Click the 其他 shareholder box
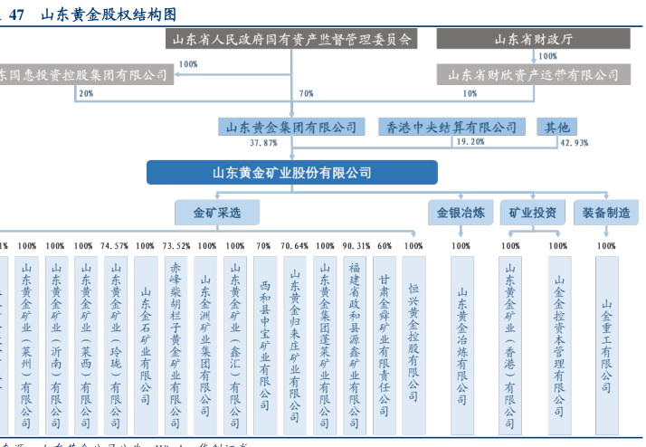 tap(557, 127)
